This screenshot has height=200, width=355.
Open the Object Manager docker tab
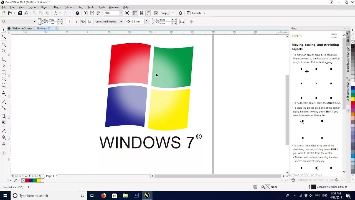pos(348,89)
